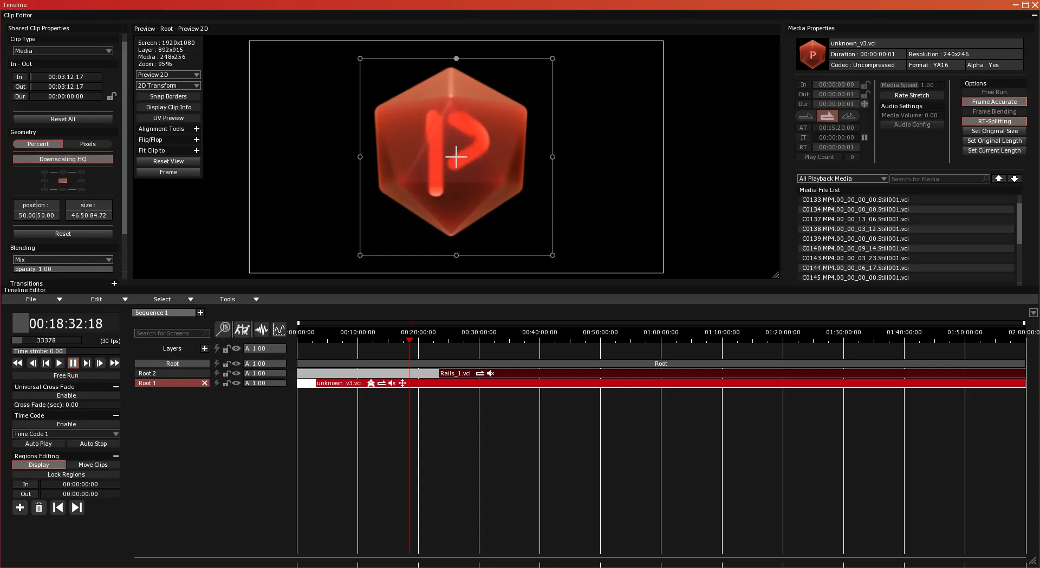The height and width of the screenshot is (568, 1040).
Task: Click the moving figures toolbar icon
Action: (242, 329)
